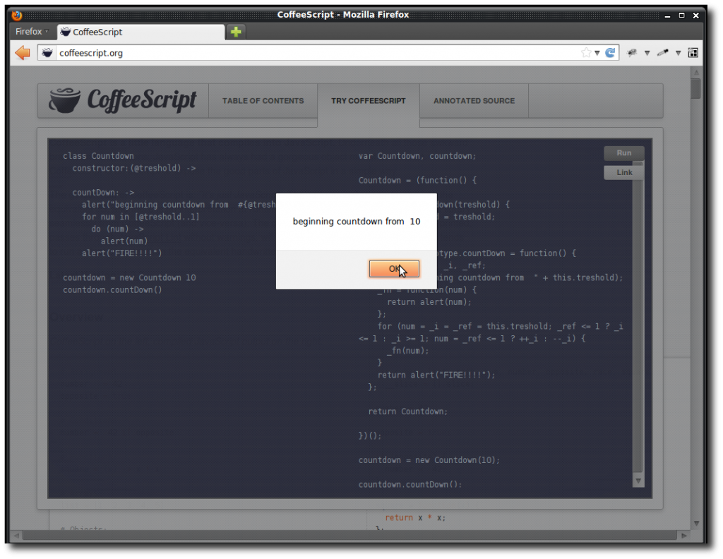Open a new tab with the green plus
The image size is (723, 559).
[x=236, y=32]
